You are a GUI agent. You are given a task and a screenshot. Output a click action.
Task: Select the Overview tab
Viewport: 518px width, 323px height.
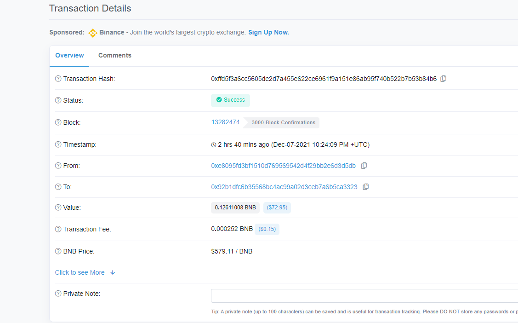point(69,55)
